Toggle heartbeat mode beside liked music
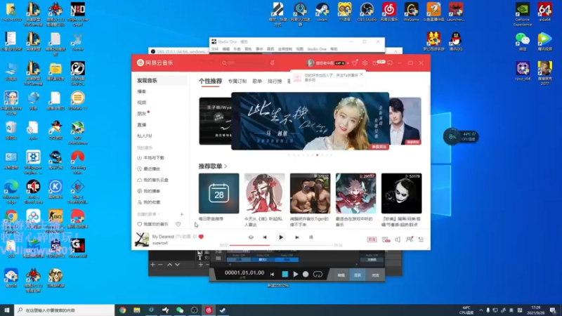This screenshot has width=562, height=316. pyautogui.click(x=178, y=224)
